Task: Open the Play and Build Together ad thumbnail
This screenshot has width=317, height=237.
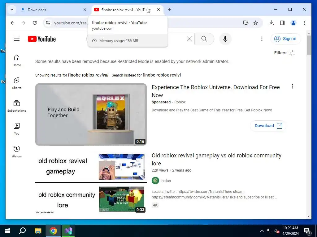Action: coord(91,114)
